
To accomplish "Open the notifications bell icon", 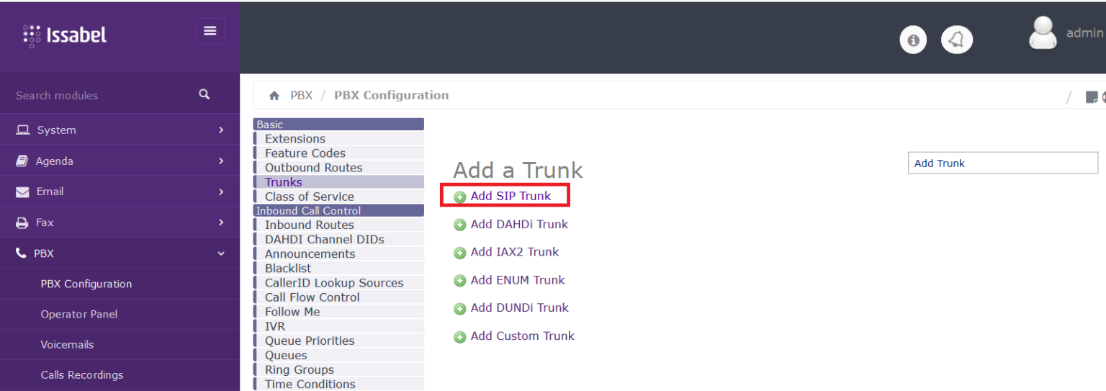I will click(x=956, y=40).
